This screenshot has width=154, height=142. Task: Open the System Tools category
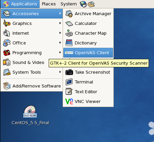pos(32,72)
